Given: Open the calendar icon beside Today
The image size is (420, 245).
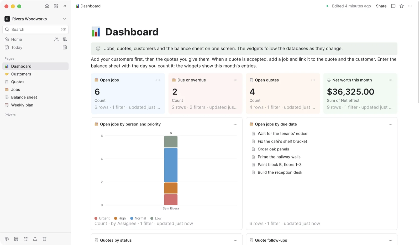Looking at the screenshot, I should [65, 47].
